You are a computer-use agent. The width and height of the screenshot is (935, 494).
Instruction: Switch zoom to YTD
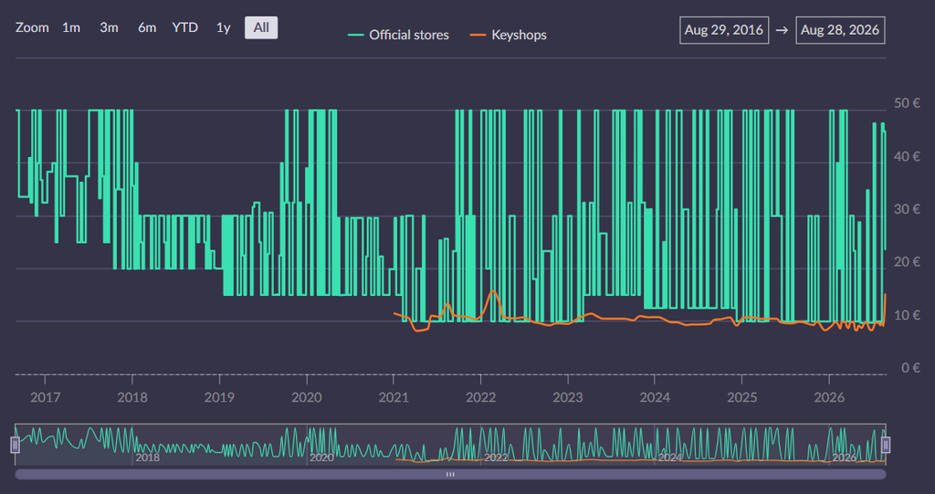coord(184,27)
